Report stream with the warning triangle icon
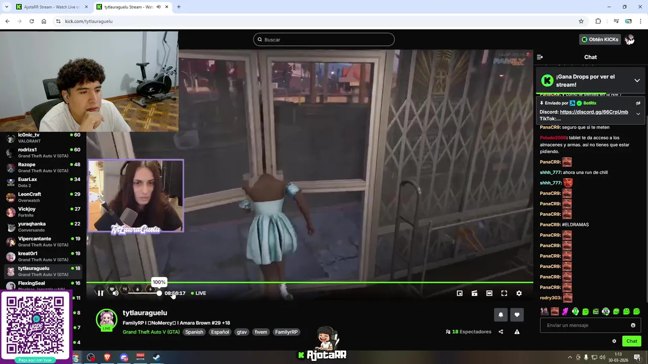This screenshot has height=364, width=648. click(x=517, y=332)
